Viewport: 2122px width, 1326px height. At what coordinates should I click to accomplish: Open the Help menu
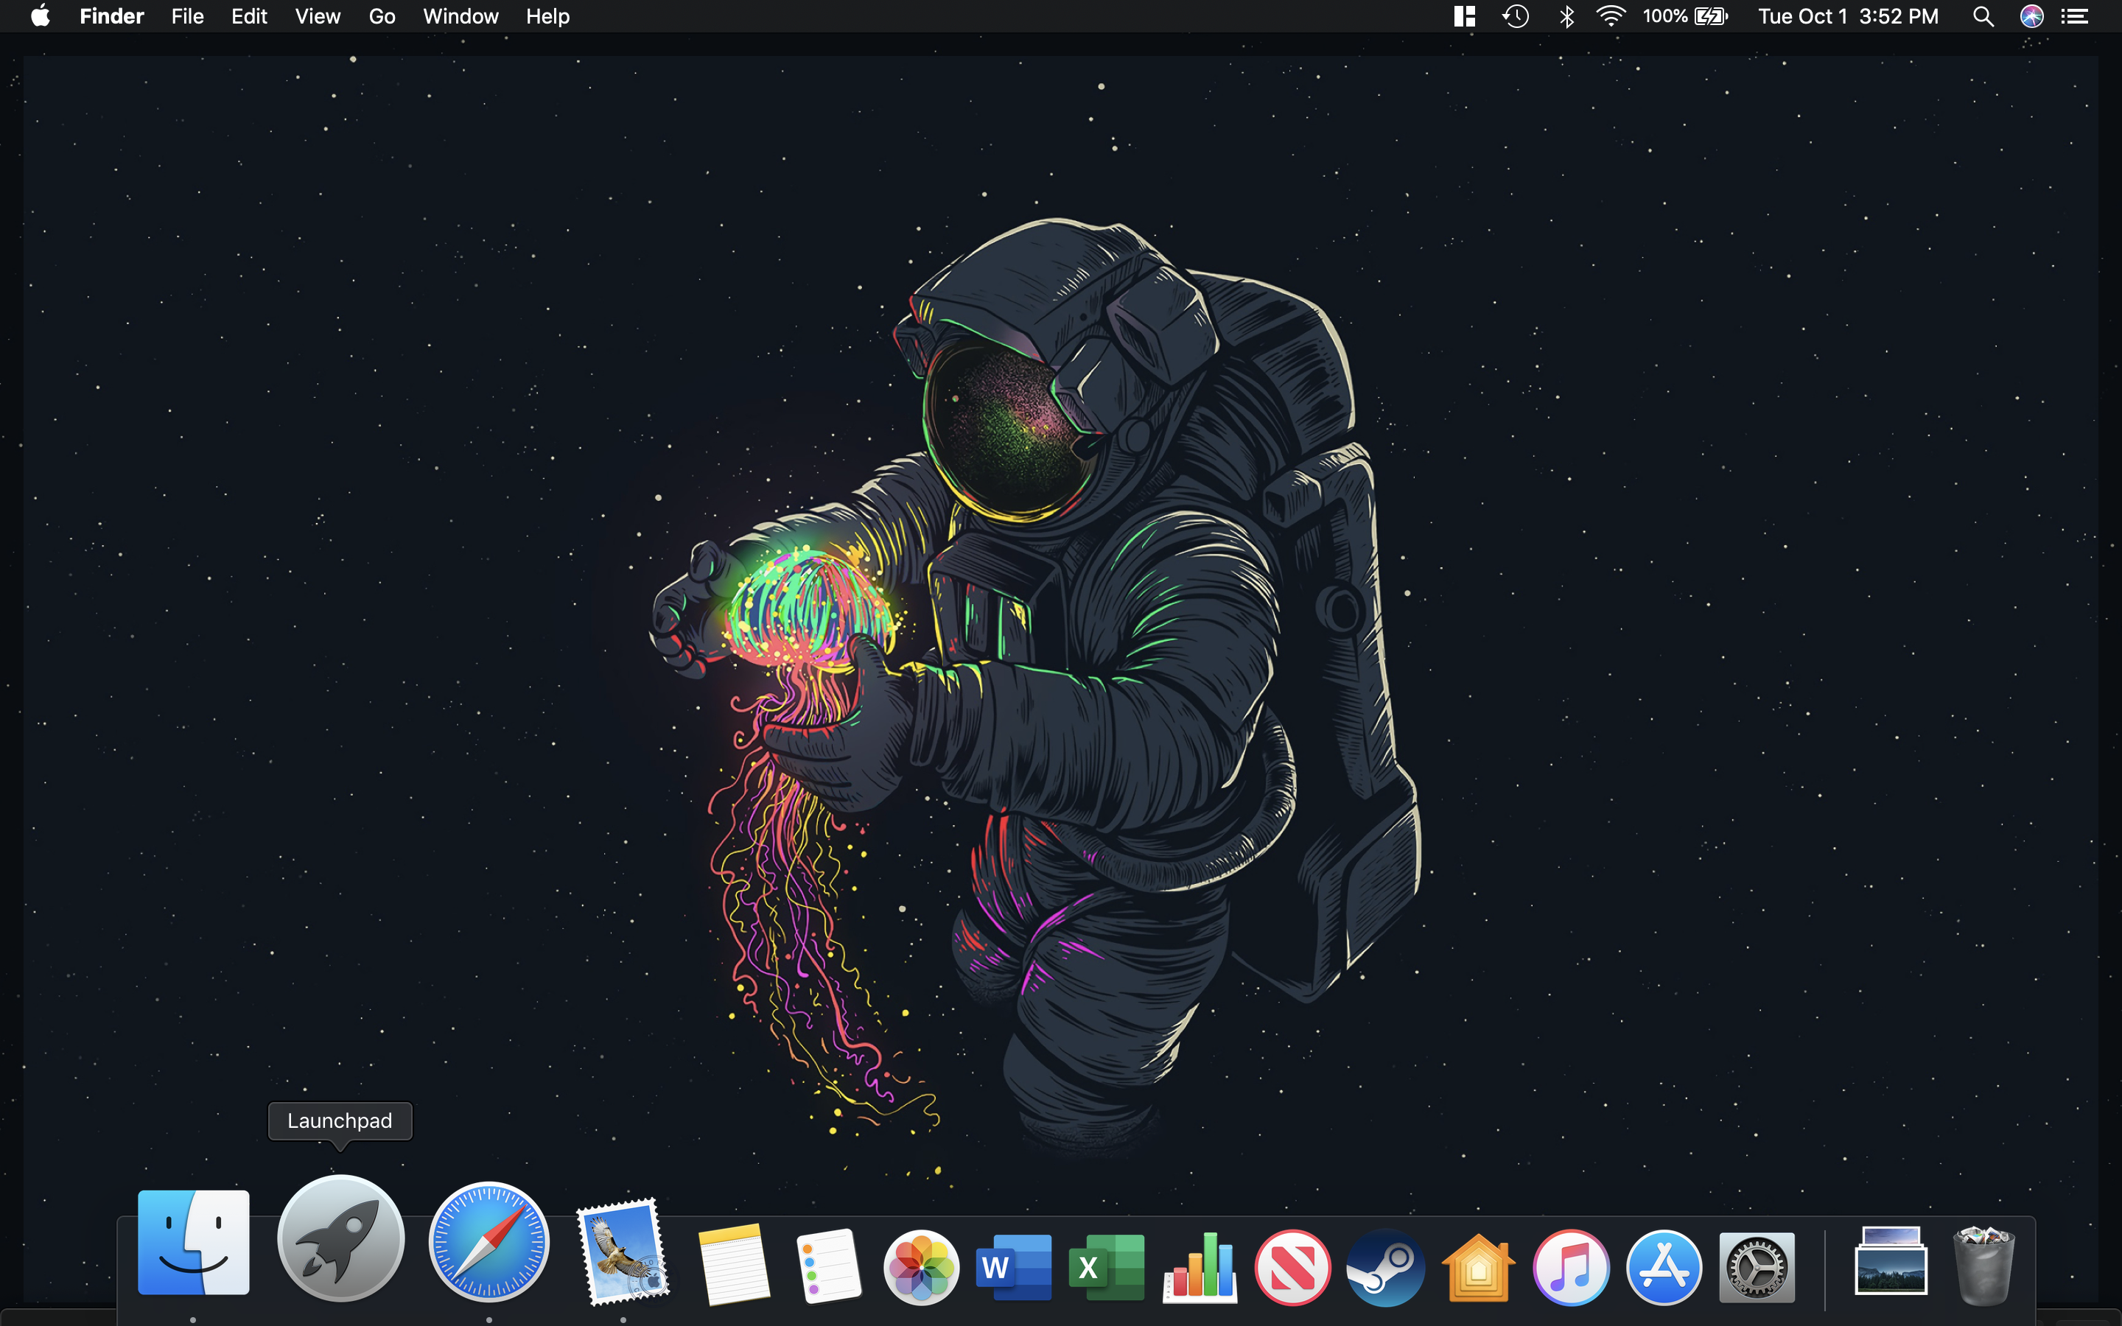pyautogui.click(x=548, y=15)
